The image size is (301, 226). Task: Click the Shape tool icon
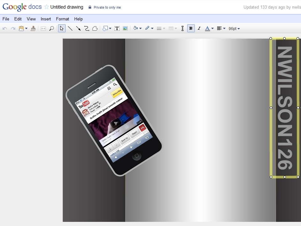(x=105, y=28)
